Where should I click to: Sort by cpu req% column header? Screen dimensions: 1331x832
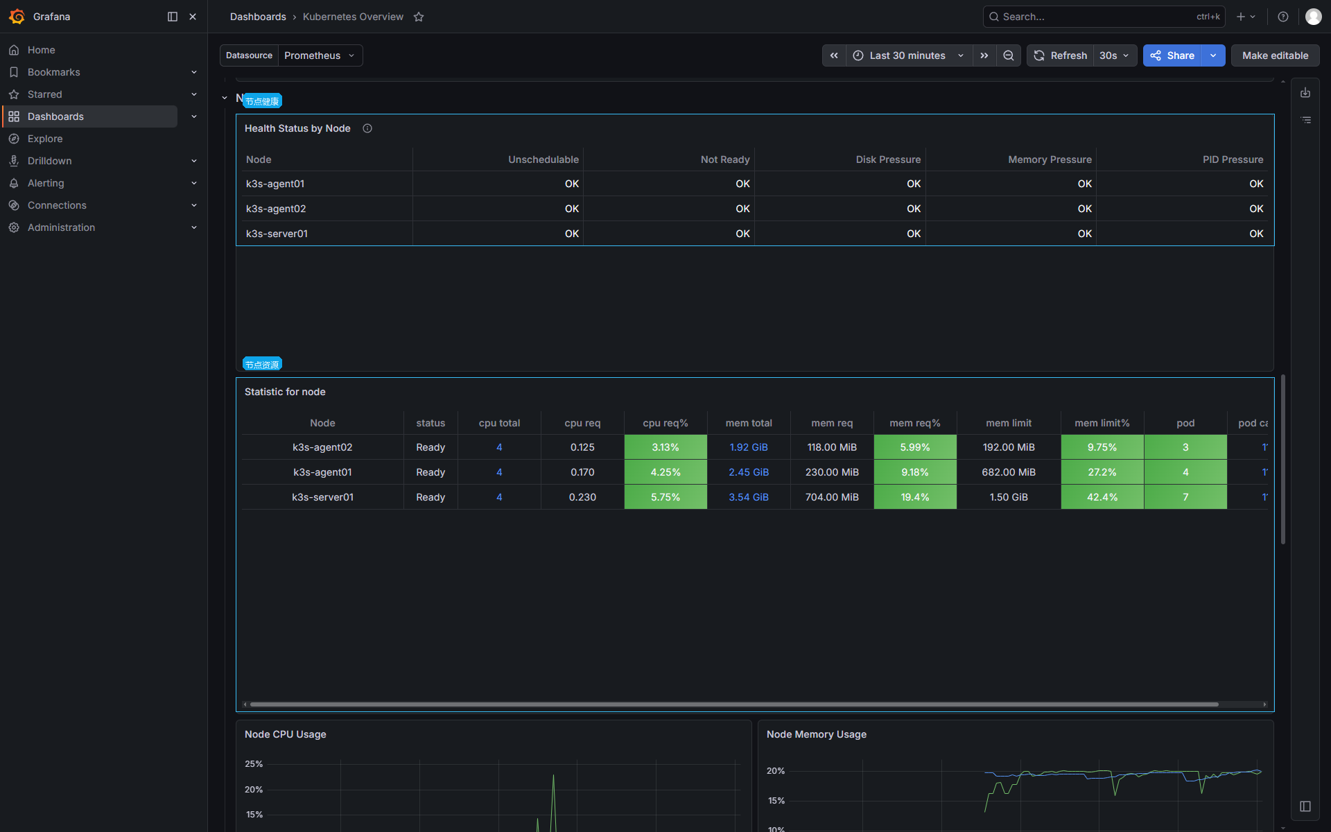(x=665, y=423)
